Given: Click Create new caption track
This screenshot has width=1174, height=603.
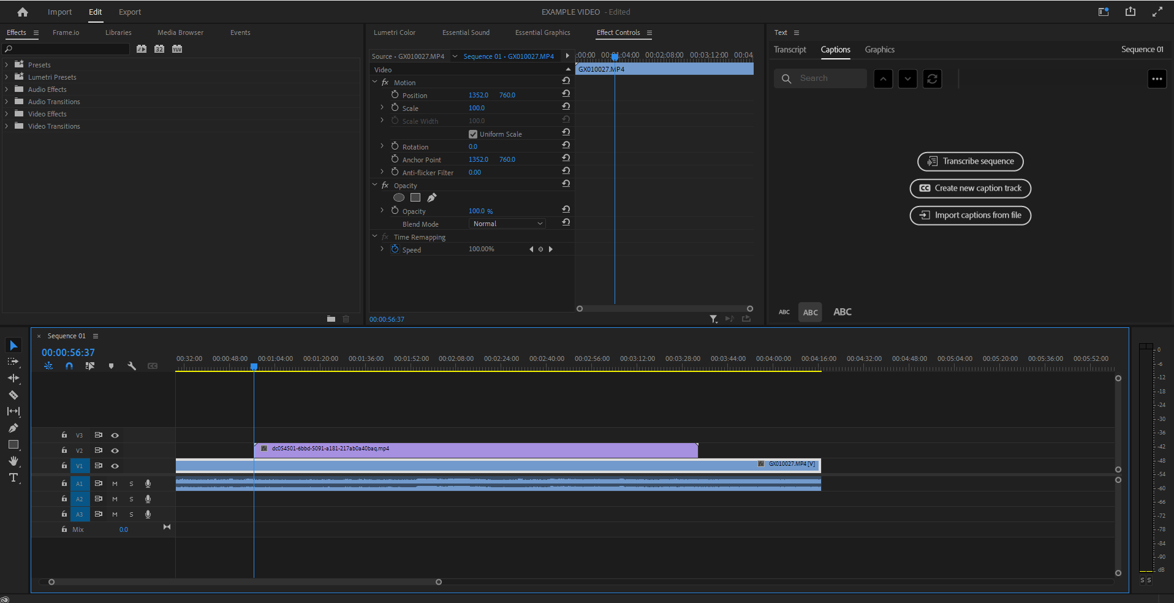Looking at the screenshot, I should (x=970, y=188).
